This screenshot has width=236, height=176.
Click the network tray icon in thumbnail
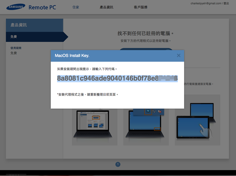click(x=154, y=111)
